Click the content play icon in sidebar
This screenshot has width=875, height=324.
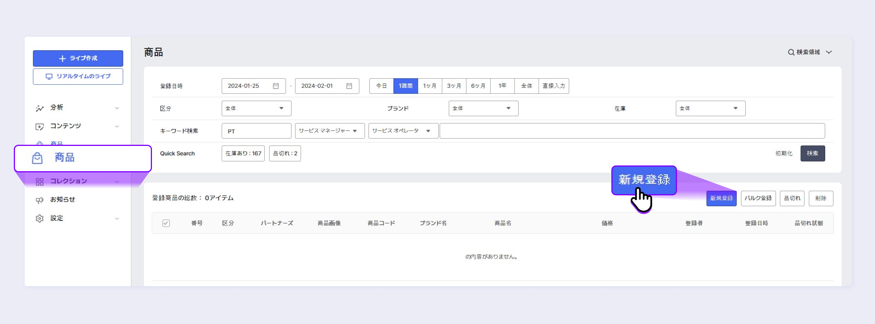tap(40, 126)
